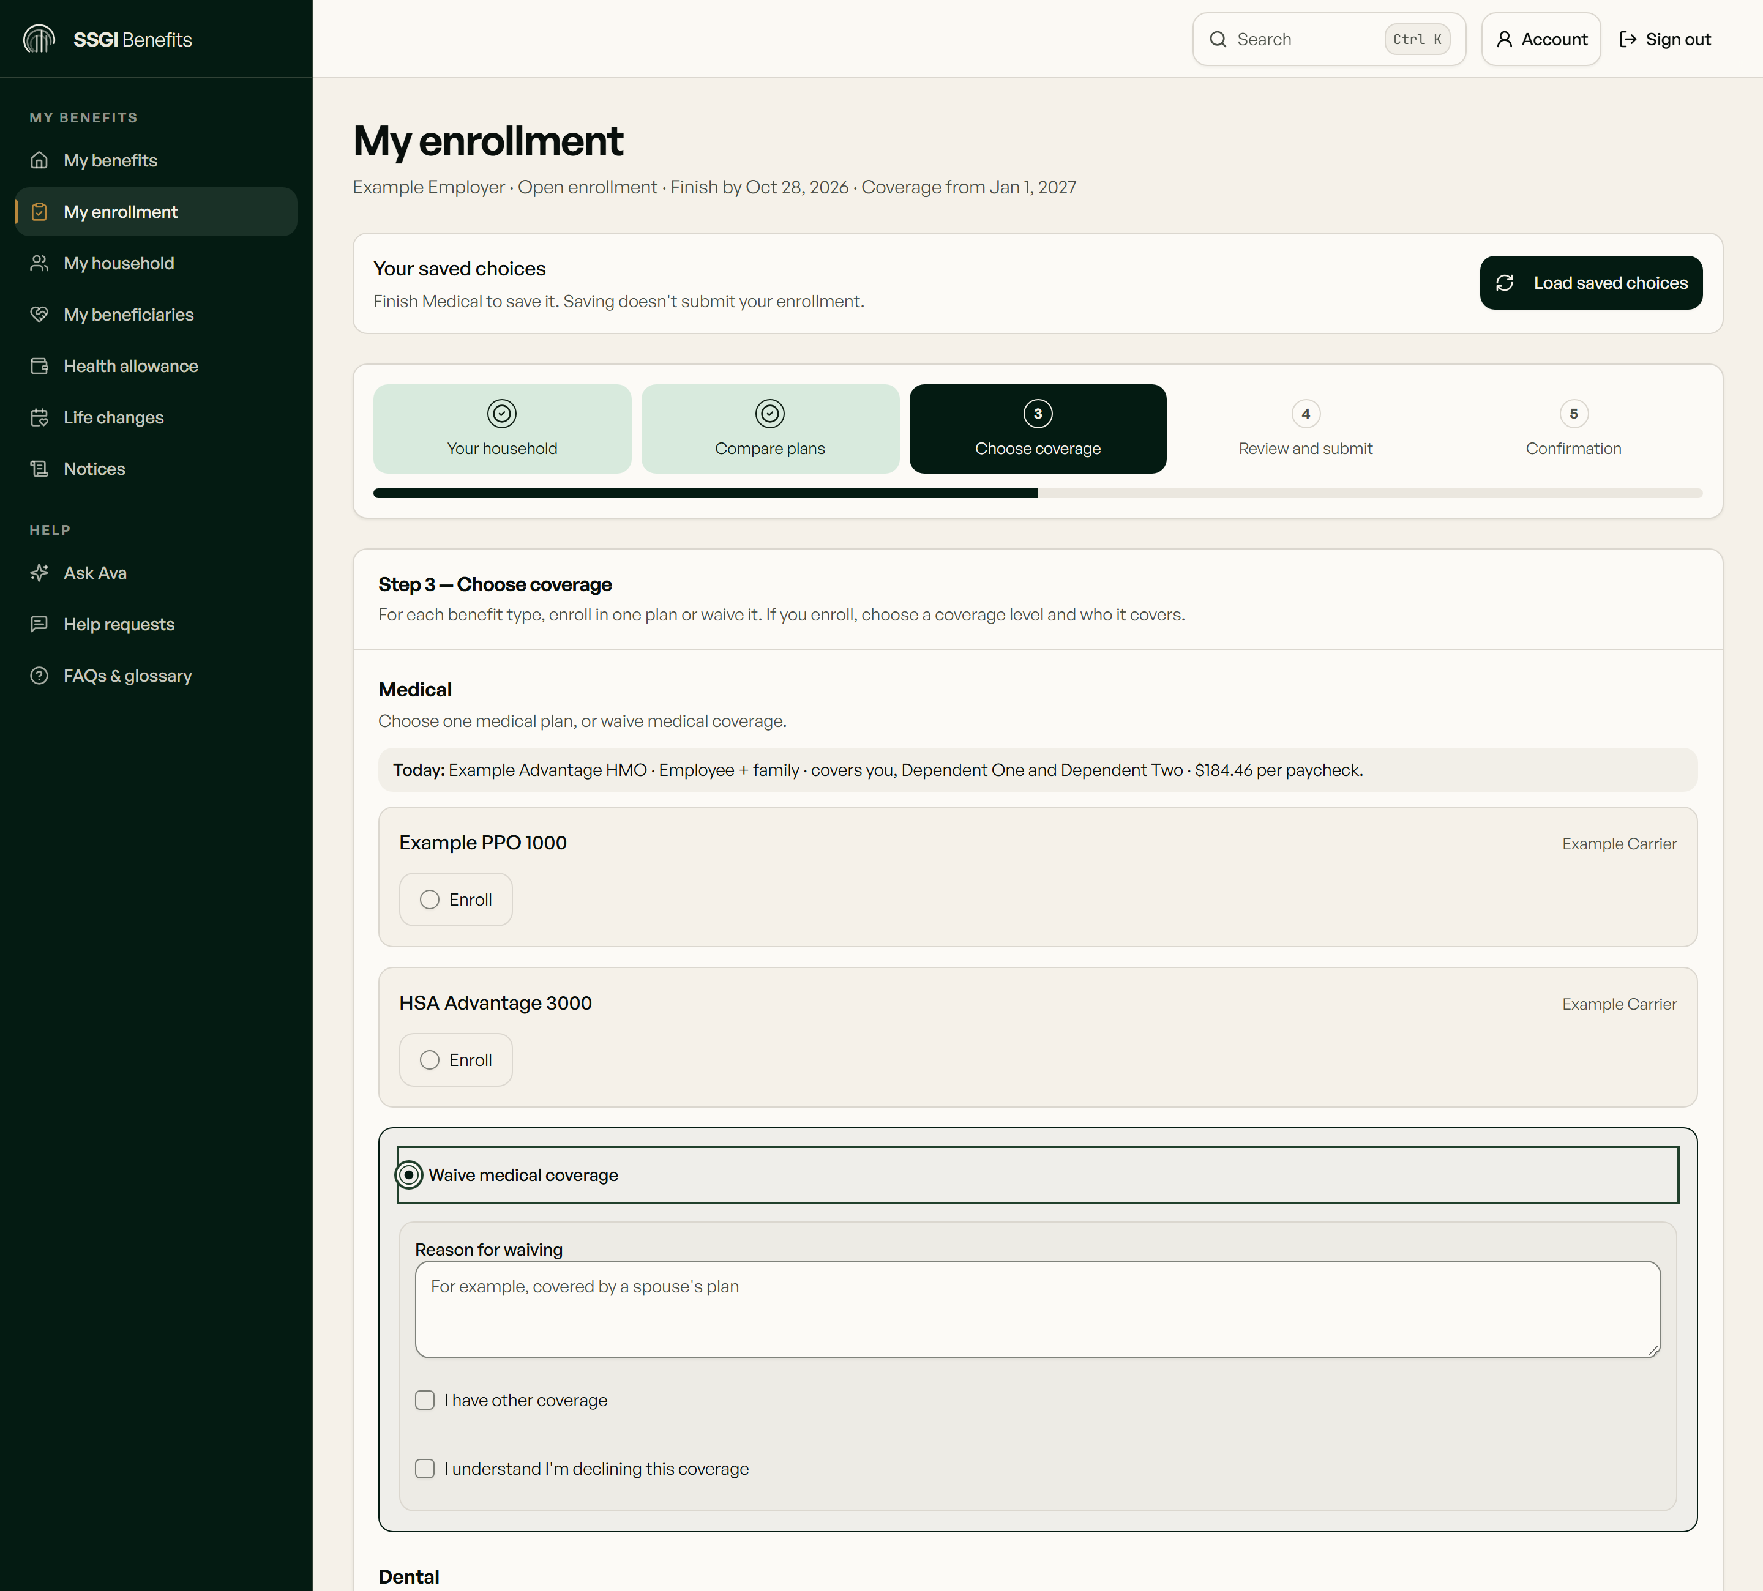Check I understand I'm declining this coverage
Image resolution: width=1763 pixels, height=1591 pixels.
pyautogui.click(x=425, y=1469)
